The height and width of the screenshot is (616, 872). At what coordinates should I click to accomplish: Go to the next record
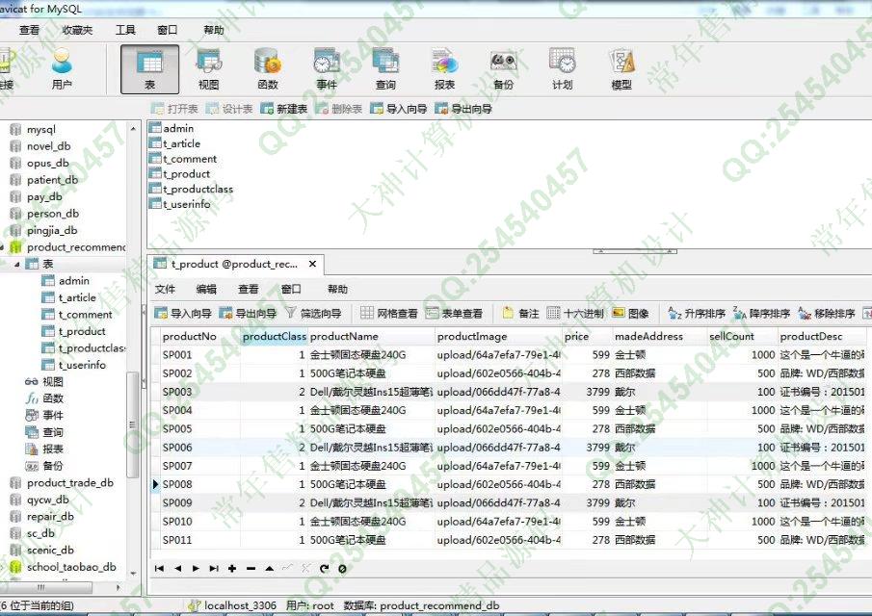[196, 568]
